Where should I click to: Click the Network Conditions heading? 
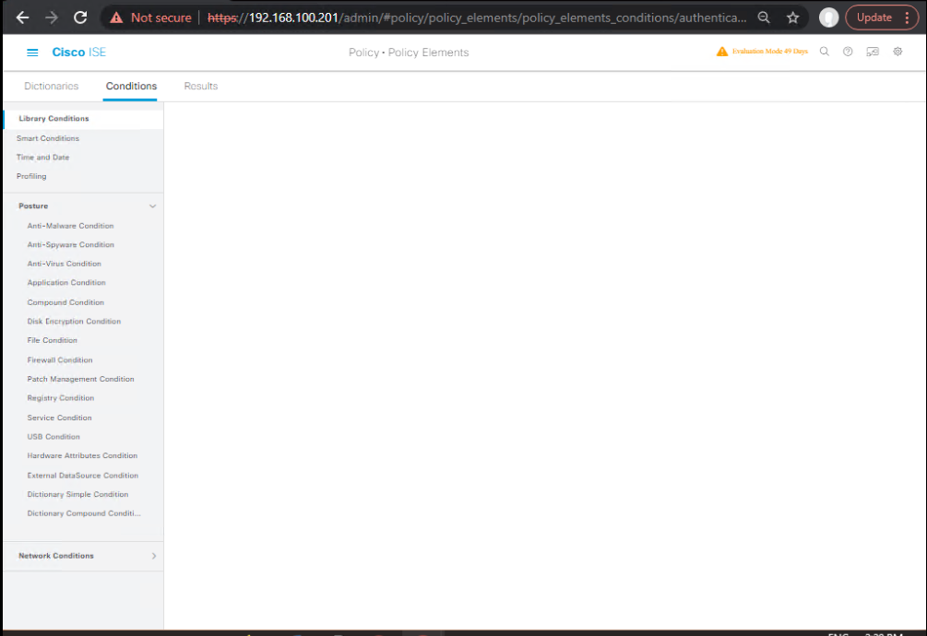56,556
